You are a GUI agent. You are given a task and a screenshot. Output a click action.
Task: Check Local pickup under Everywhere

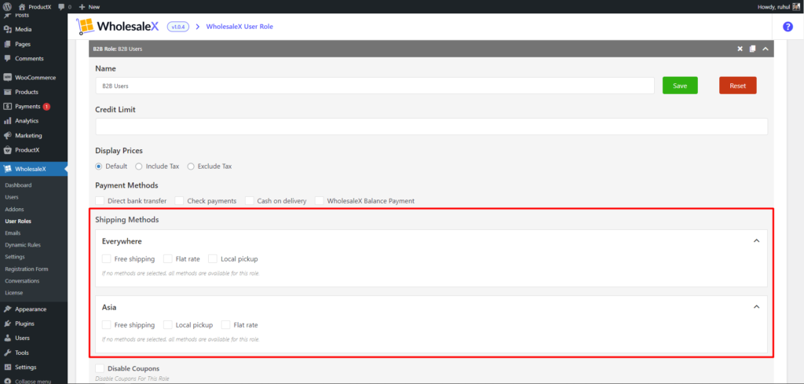[x=213, y=258]
